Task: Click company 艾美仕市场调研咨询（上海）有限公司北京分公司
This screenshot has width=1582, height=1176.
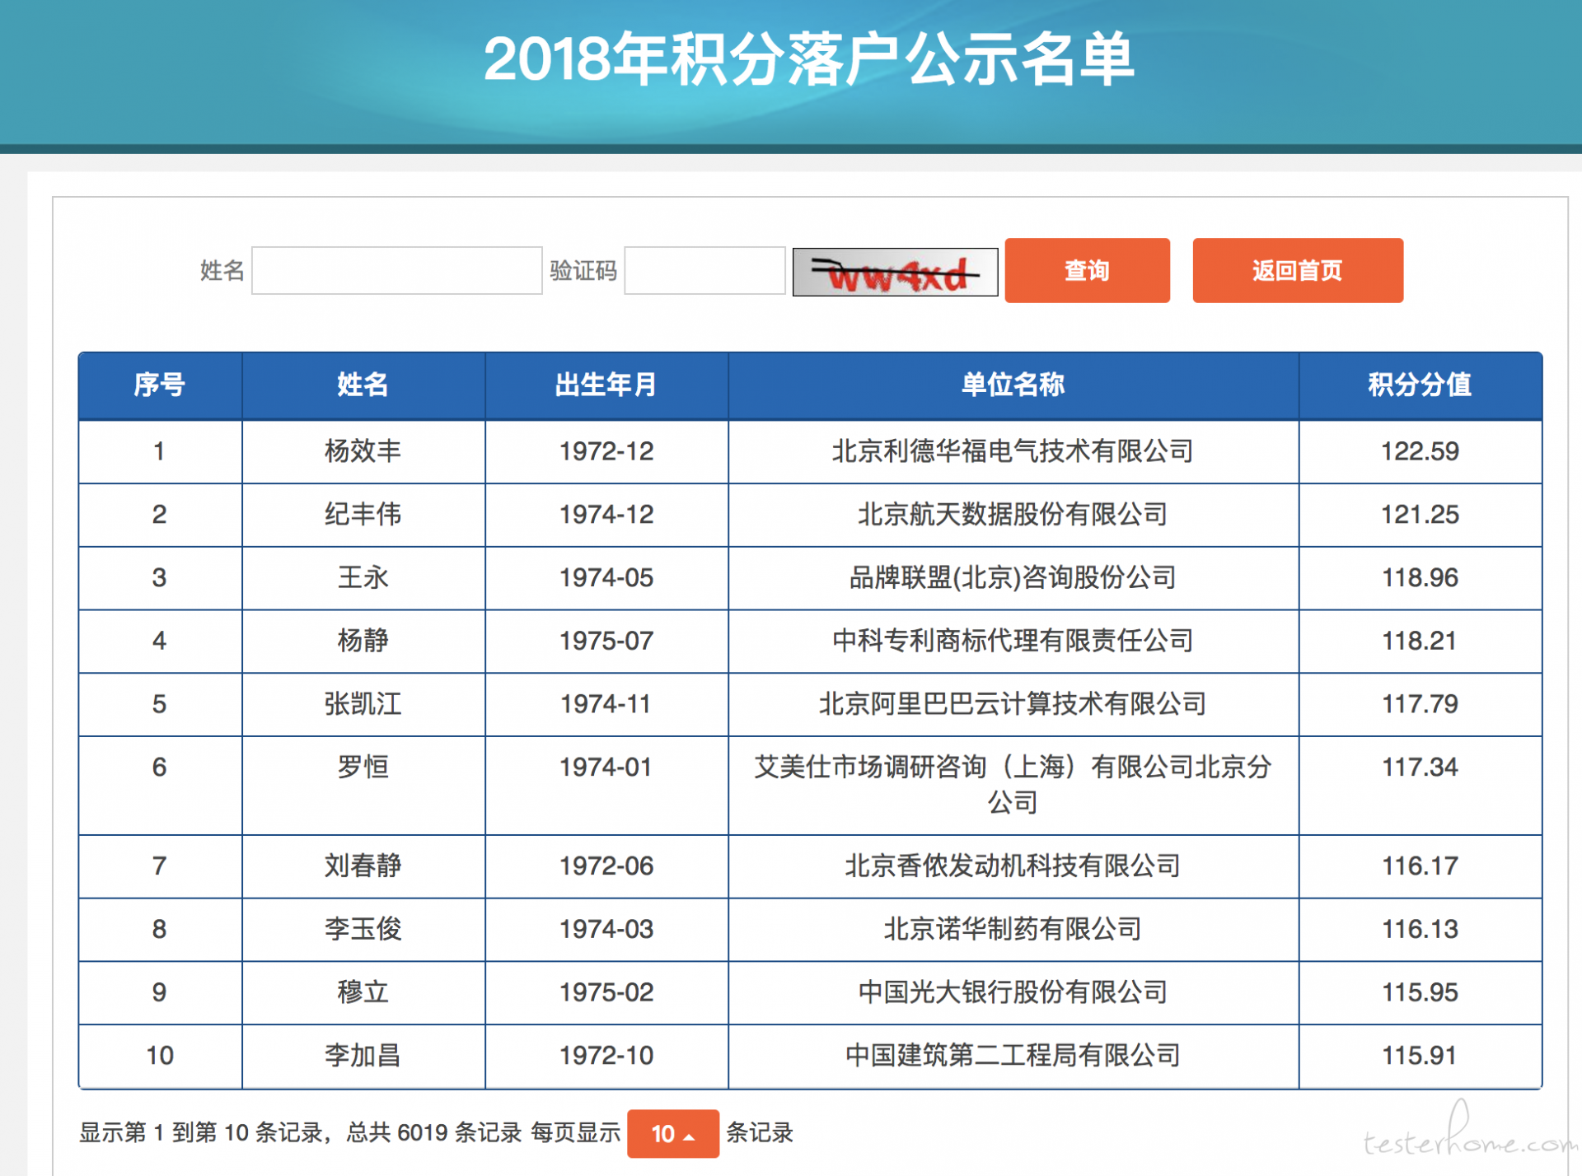Action: 1013,784
